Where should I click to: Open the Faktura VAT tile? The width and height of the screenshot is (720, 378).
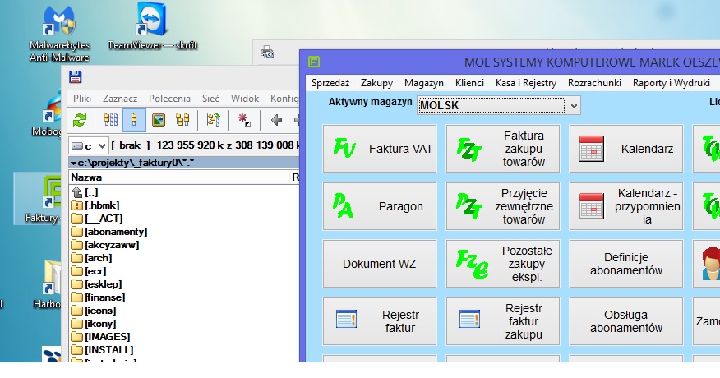click(380, 149)
